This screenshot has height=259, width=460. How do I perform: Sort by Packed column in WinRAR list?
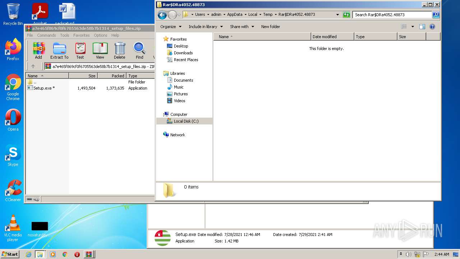[112, 76]
